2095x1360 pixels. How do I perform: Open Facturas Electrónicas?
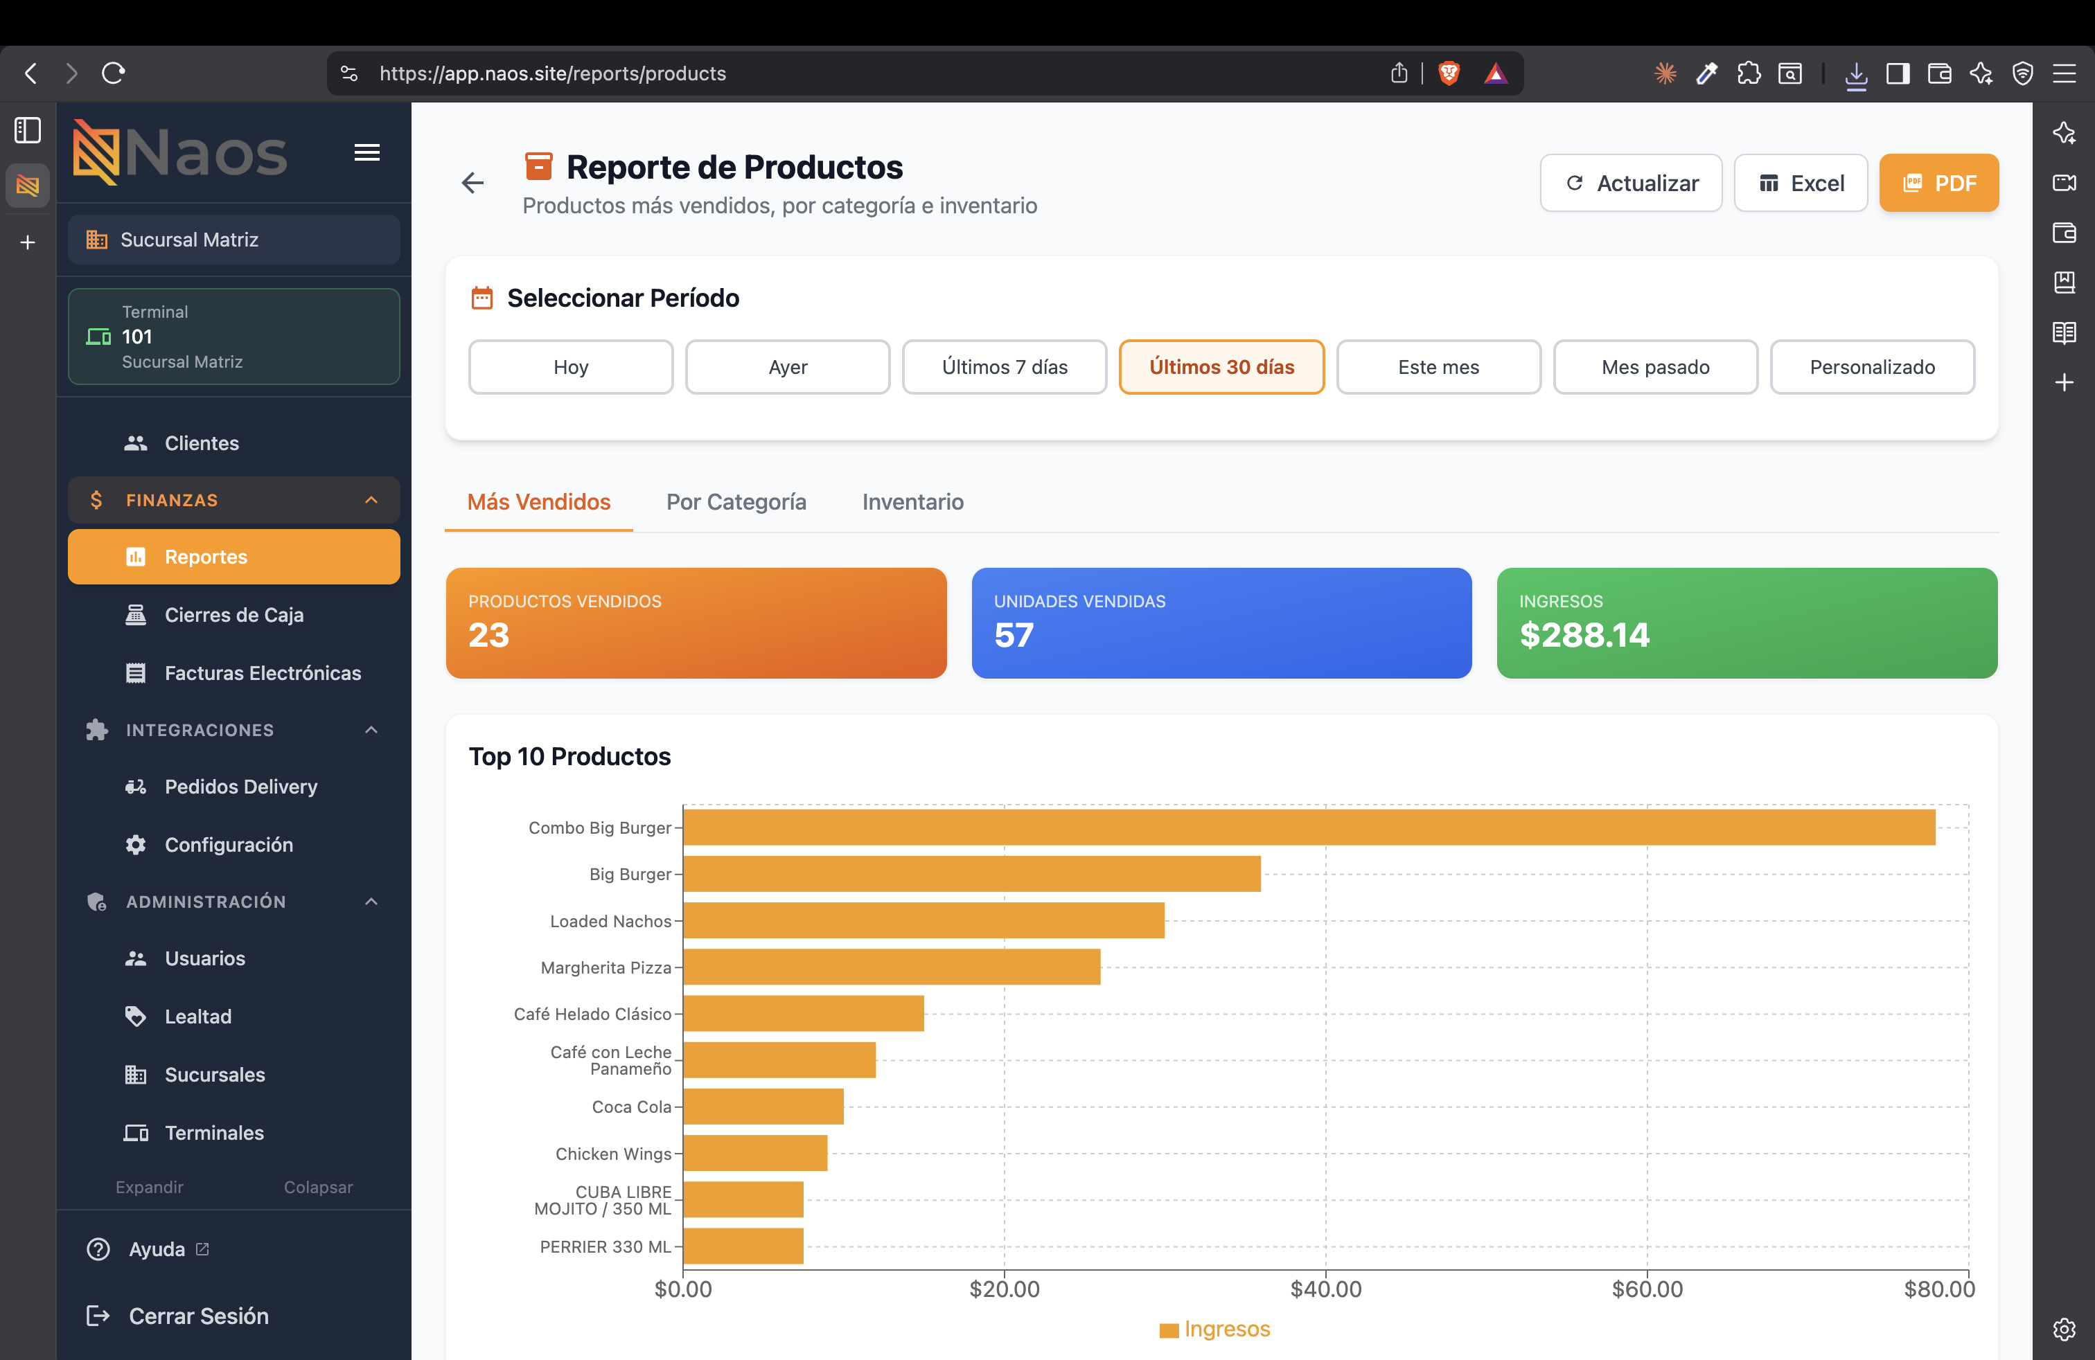coord(234,672)
